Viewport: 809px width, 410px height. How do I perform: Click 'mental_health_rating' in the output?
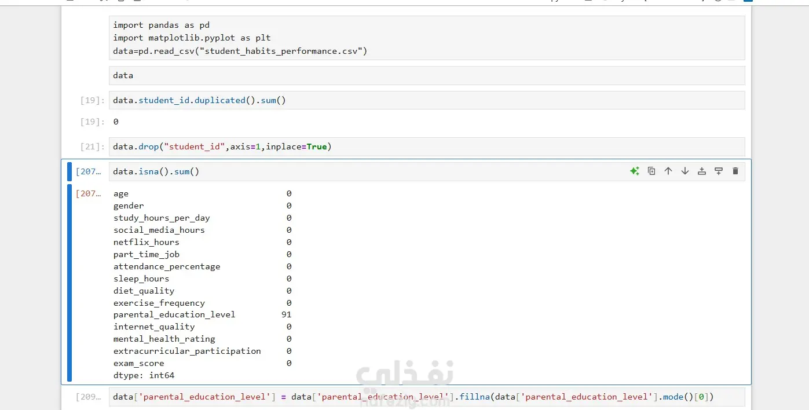tap(164, 339)
